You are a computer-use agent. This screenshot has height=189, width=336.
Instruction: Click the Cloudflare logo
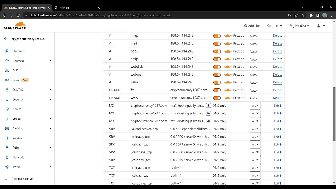(x=15, y=25)
